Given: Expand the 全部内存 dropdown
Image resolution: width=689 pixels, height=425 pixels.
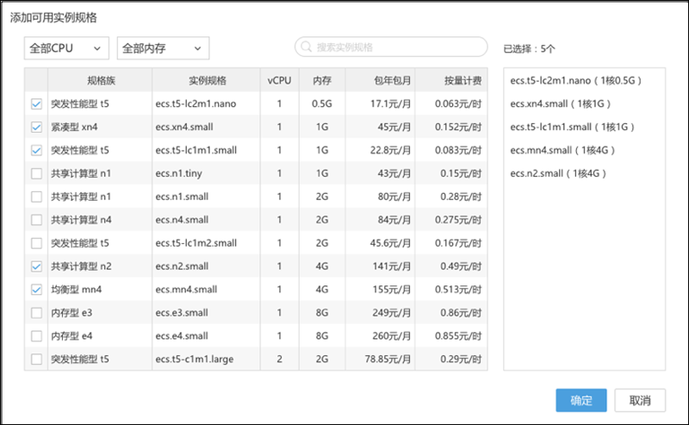Looking at the screenshot, I should (x=163, y=48).
